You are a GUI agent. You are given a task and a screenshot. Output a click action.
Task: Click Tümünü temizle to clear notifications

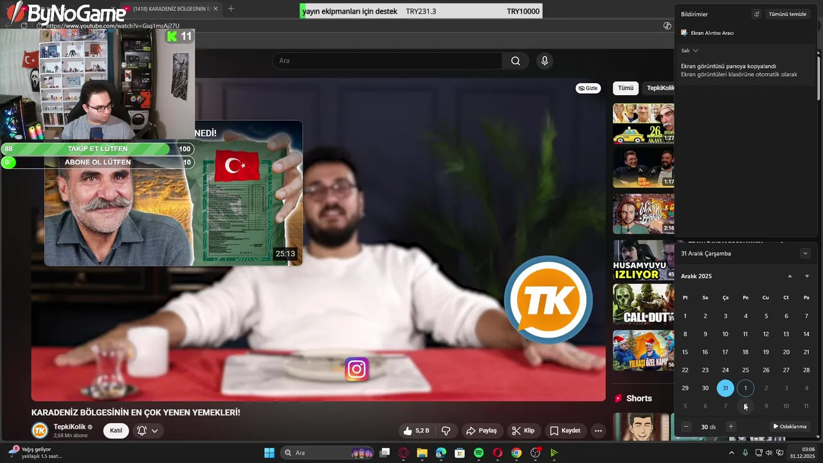pos(788,14)
